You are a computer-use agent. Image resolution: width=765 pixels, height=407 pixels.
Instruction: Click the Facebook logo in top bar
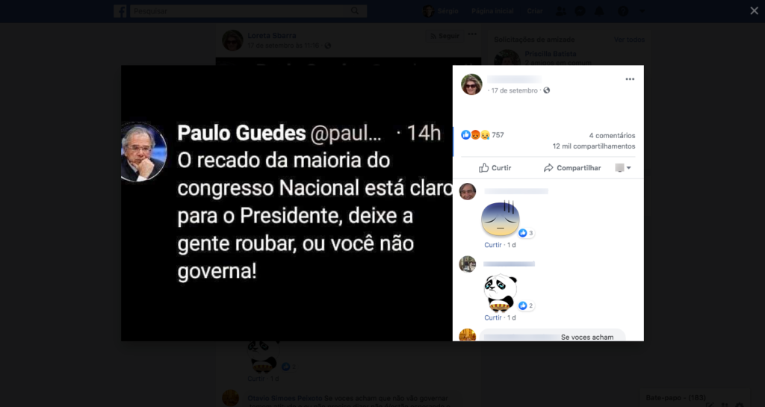pos(120,10)
